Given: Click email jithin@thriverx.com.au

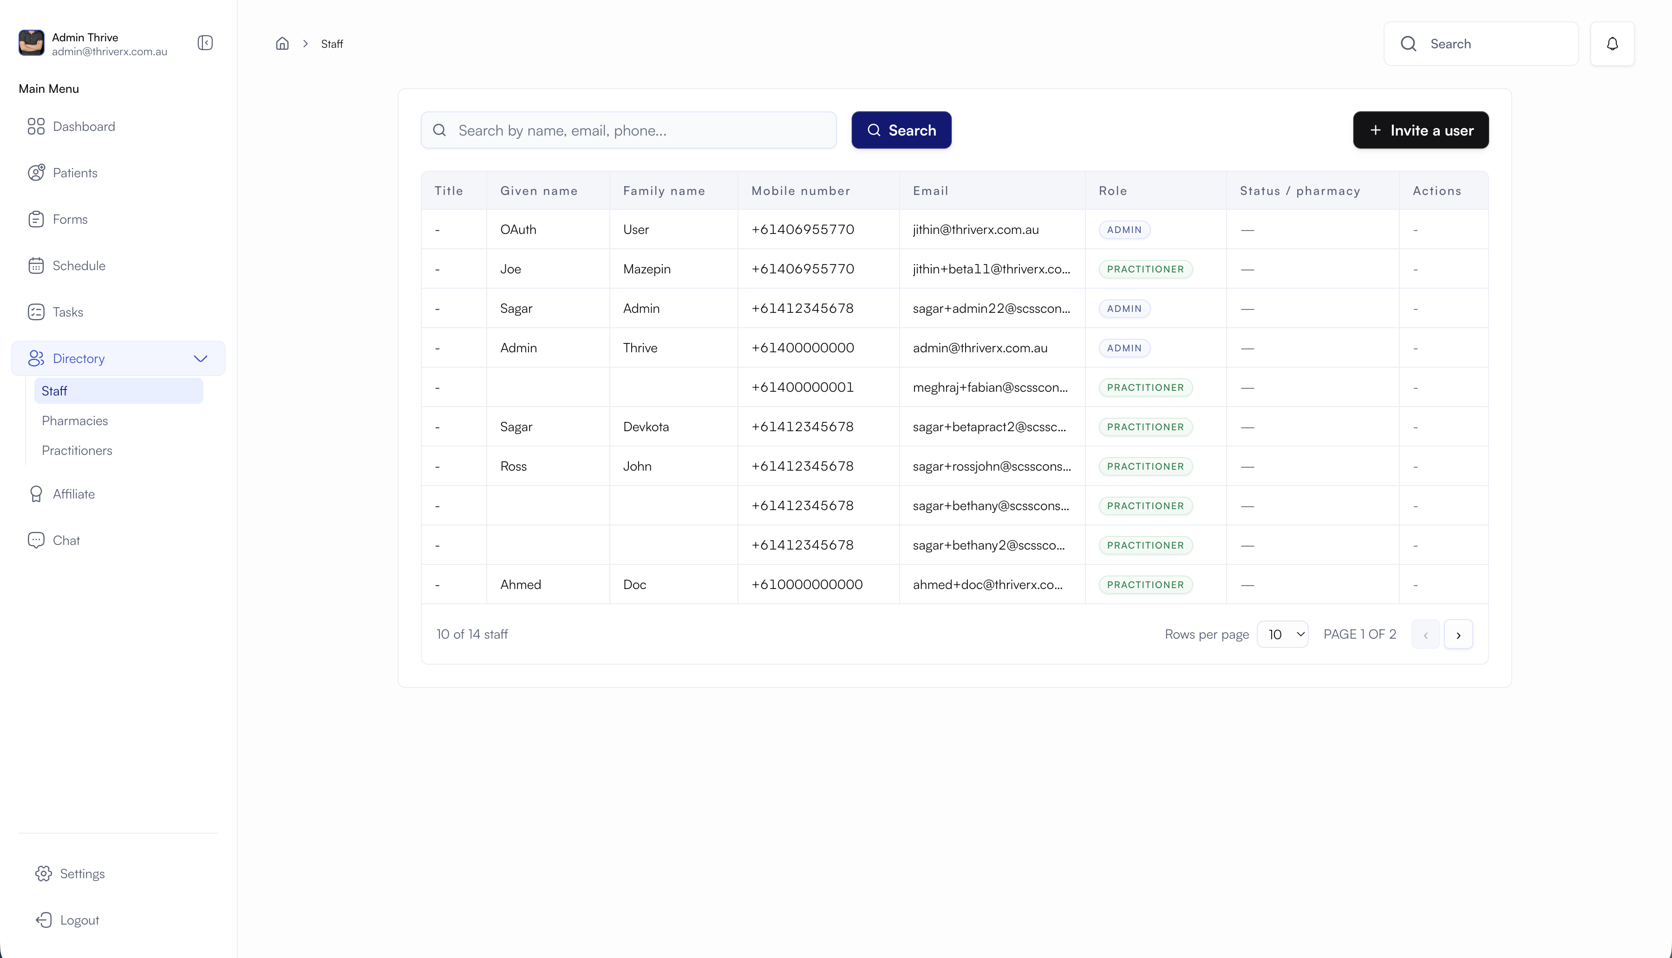Looking at the screenshot, I should (975, 230).
